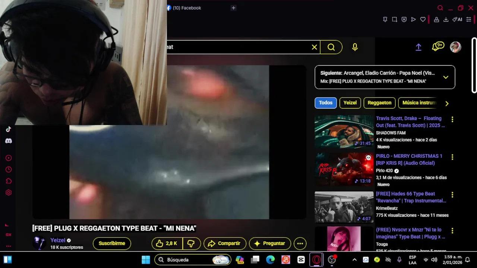
Task: Click the pin icon in browser toolbar
Action: (385, 19)
